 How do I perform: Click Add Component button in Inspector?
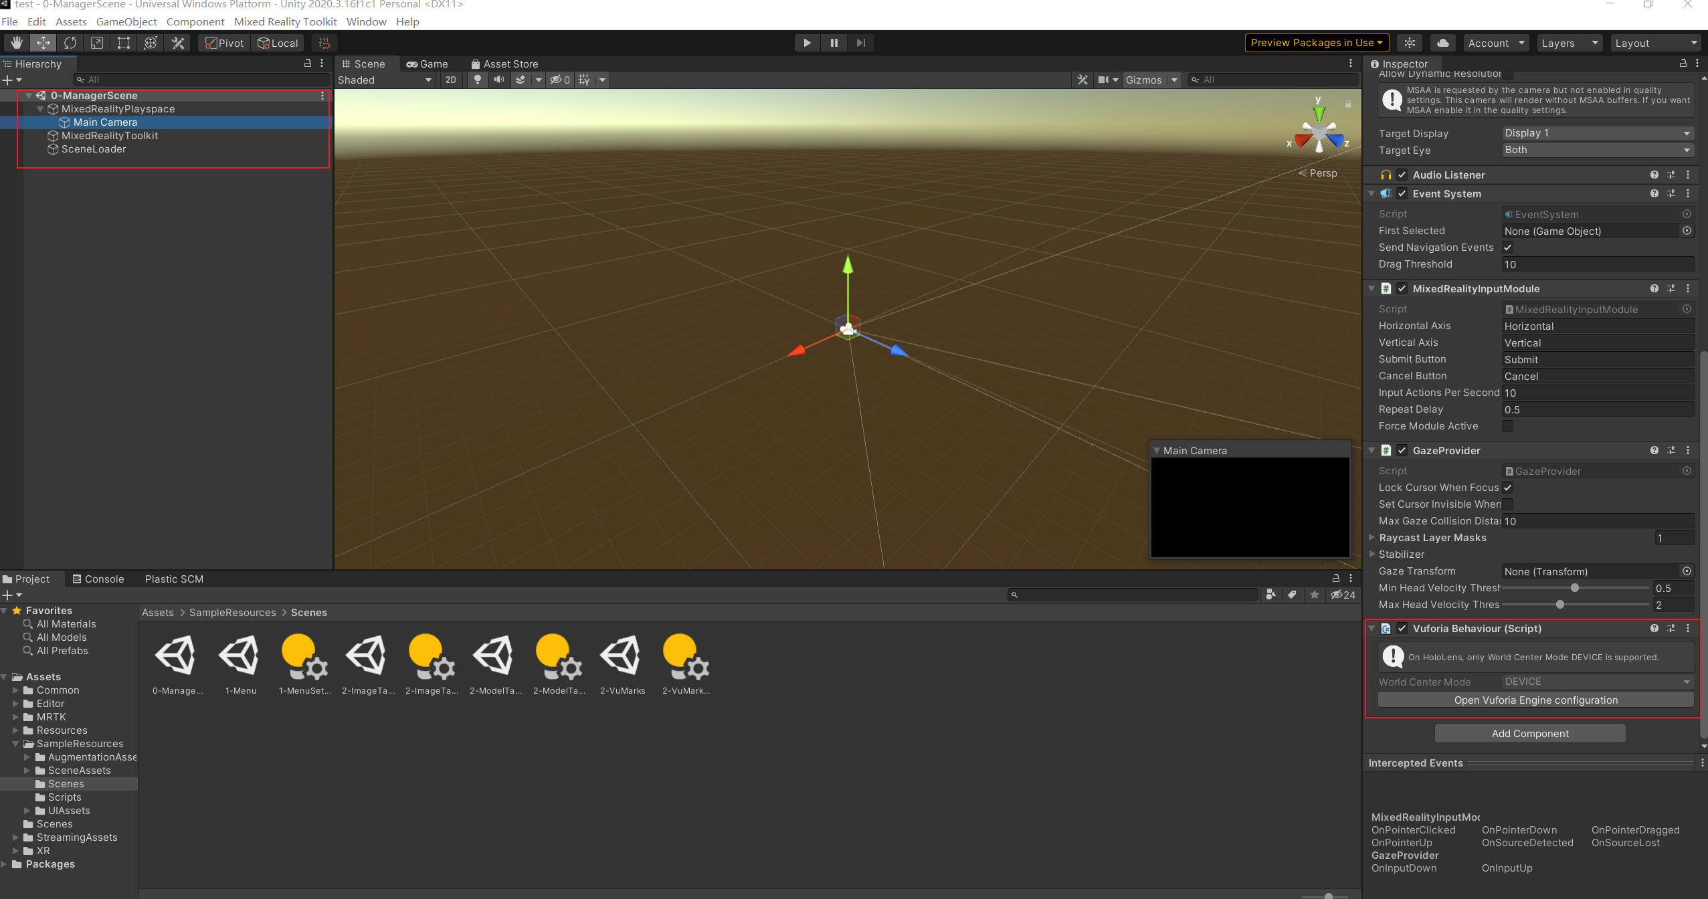pyautogui.click(x=1529, y=733)
